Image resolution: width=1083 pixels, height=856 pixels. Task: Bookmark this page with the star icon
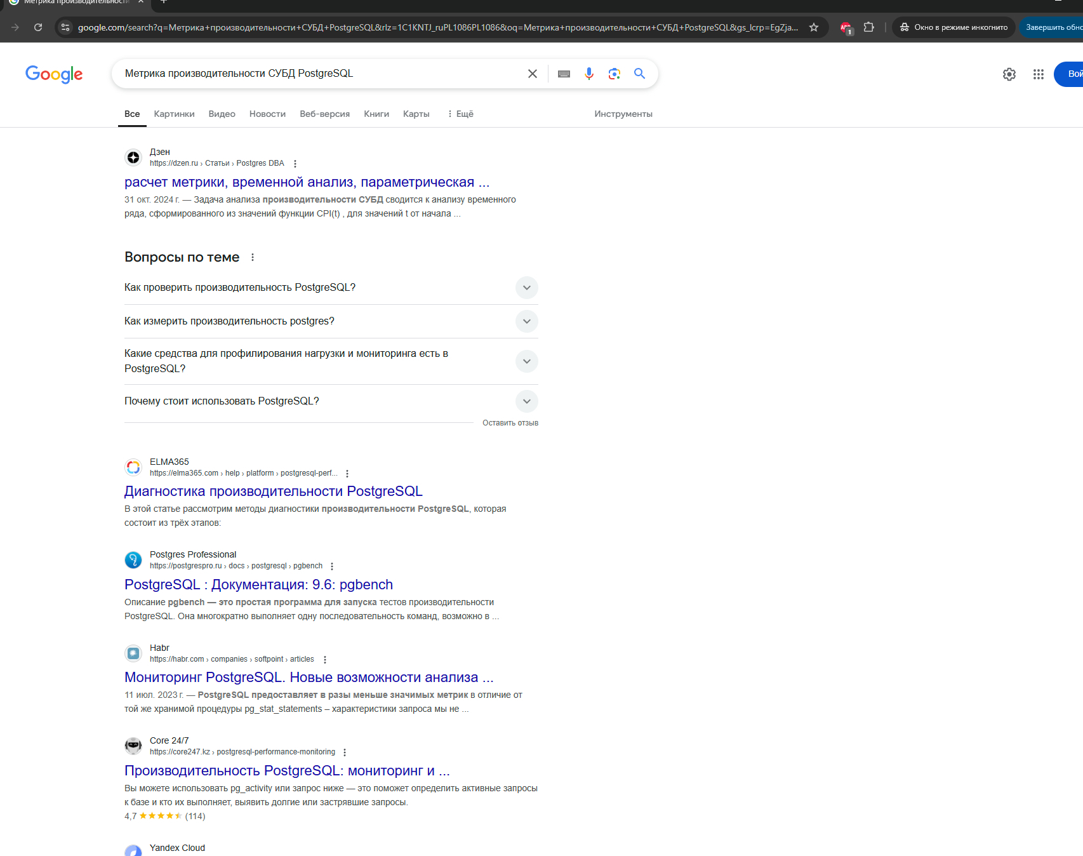pyautogui.click(x=813, y=27)
